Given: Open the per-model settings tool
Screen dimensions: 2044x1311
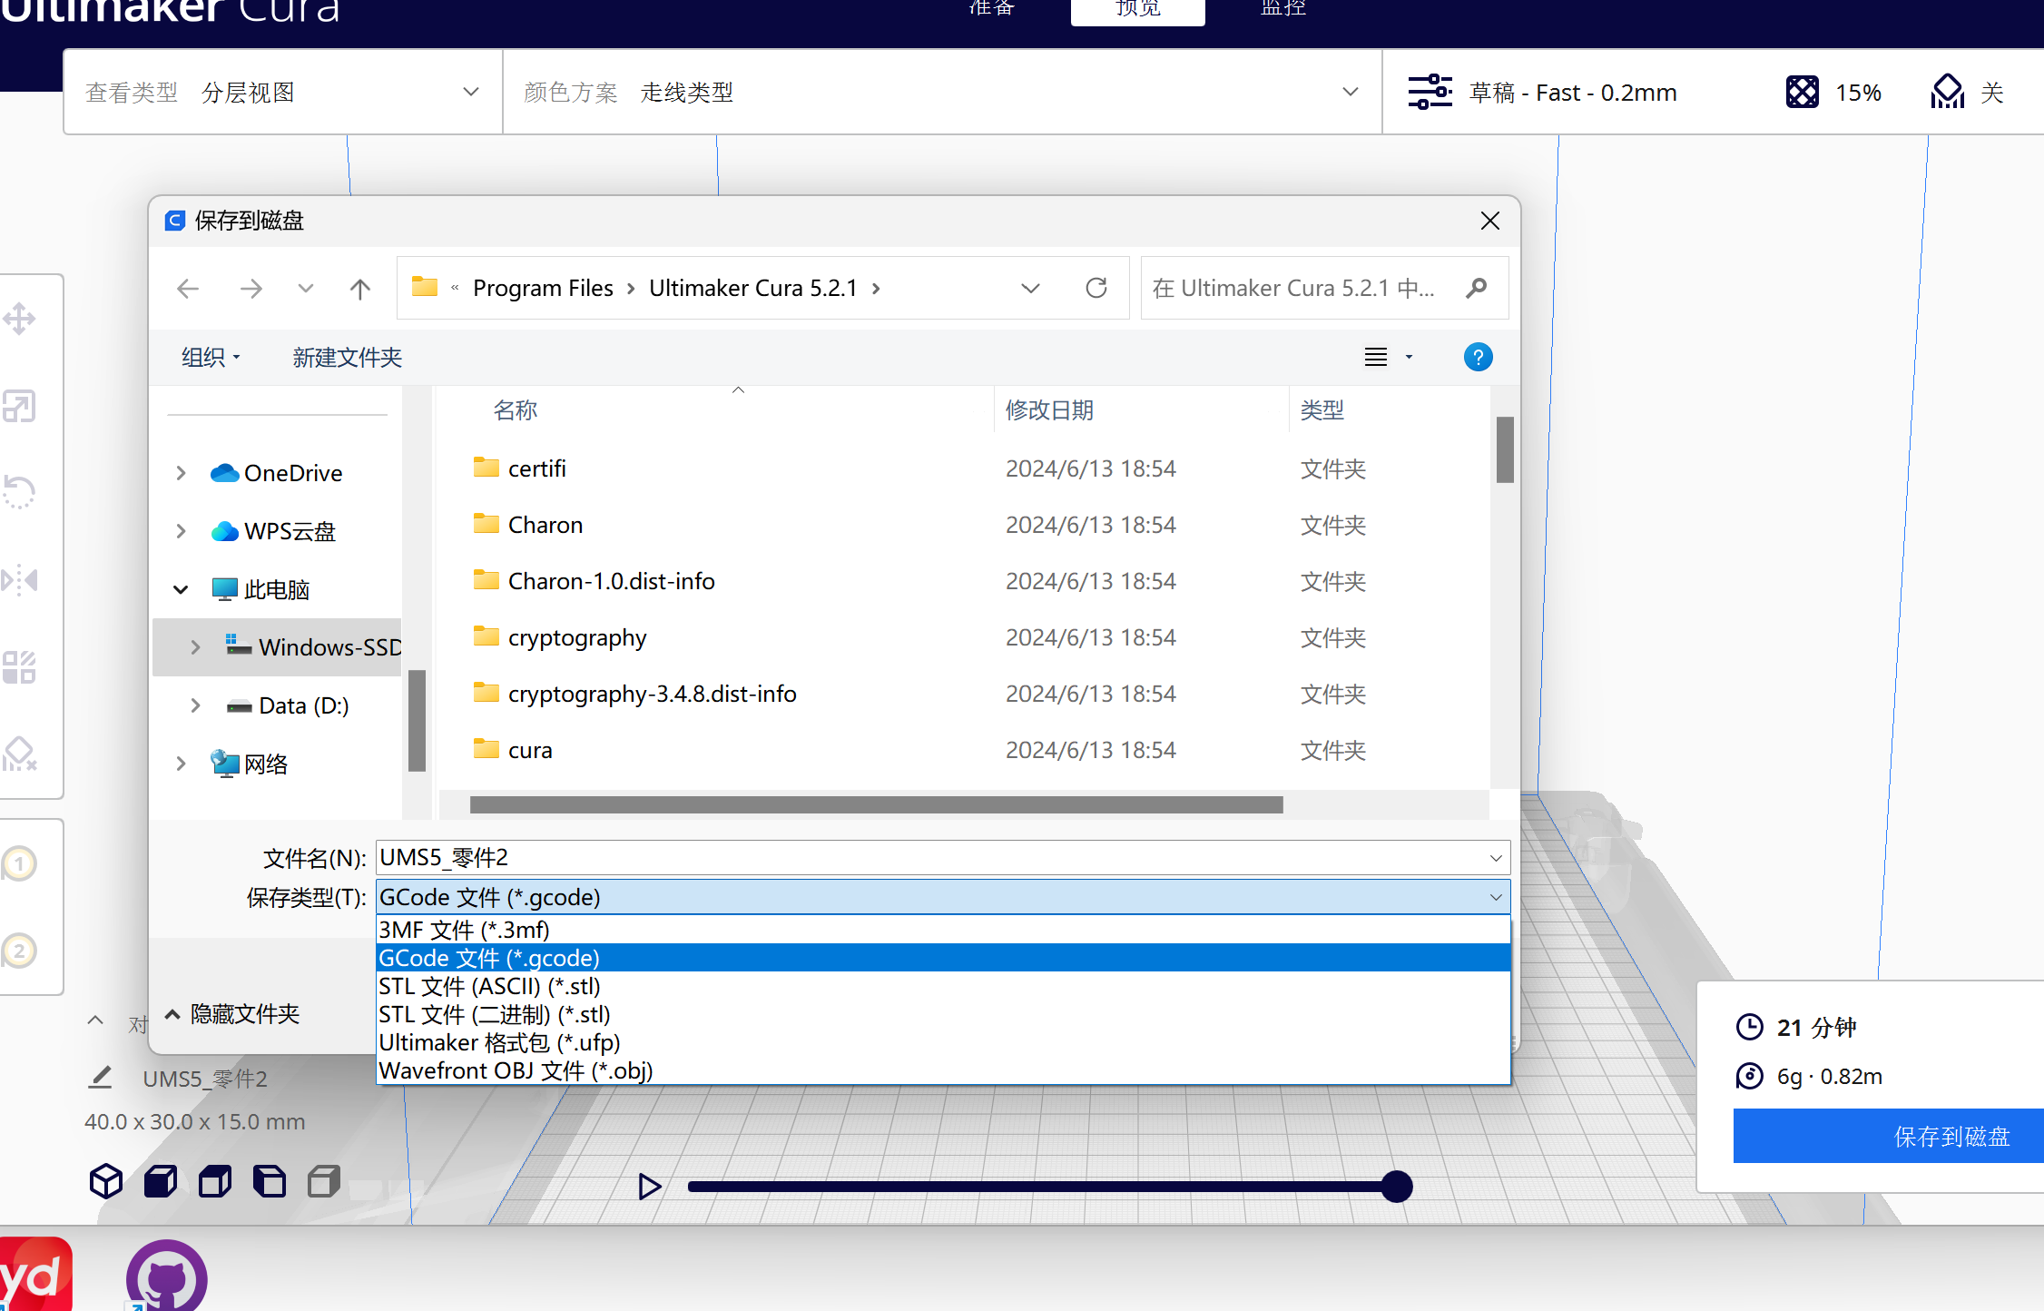Looking at the screenshot, I should coord(19,666).
